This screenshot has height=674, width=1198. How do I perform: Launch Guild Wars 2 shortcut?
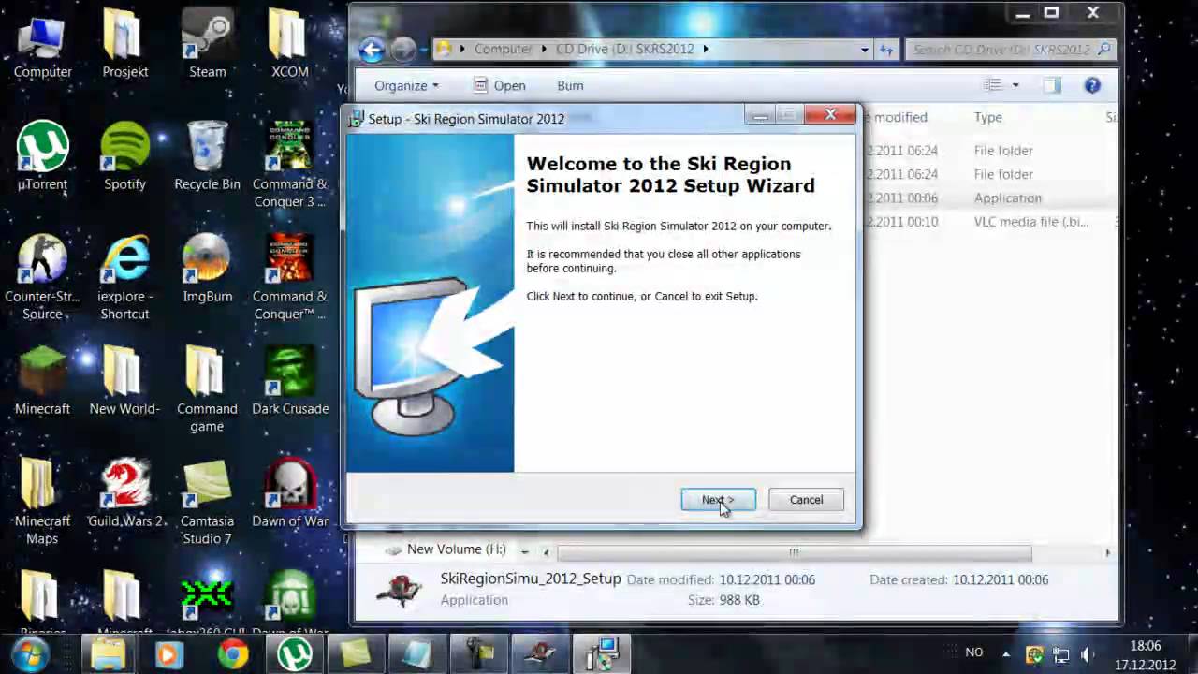click(124, 492)
